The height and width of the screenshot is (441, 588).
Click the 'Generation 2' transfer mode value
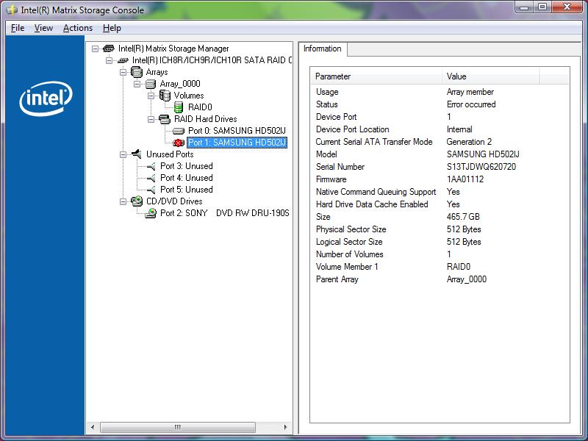pos(469,142)
